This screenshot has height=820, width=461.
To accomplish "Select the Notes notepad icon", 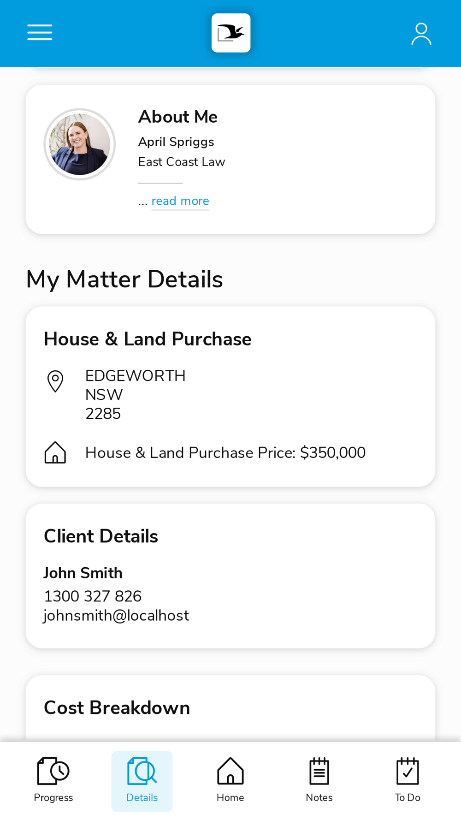I will pos(319,772).
